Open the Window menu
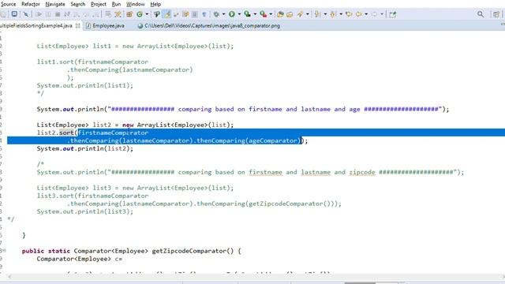 point(135,4)
